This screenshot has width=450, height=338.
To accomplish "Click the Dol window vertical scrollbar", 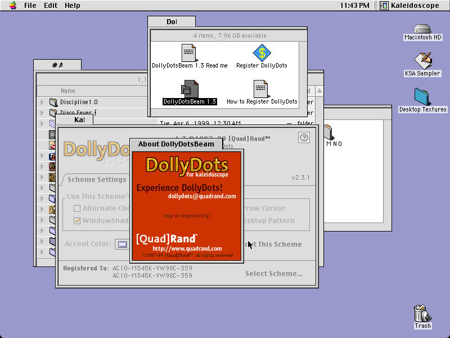I will 303,75.
